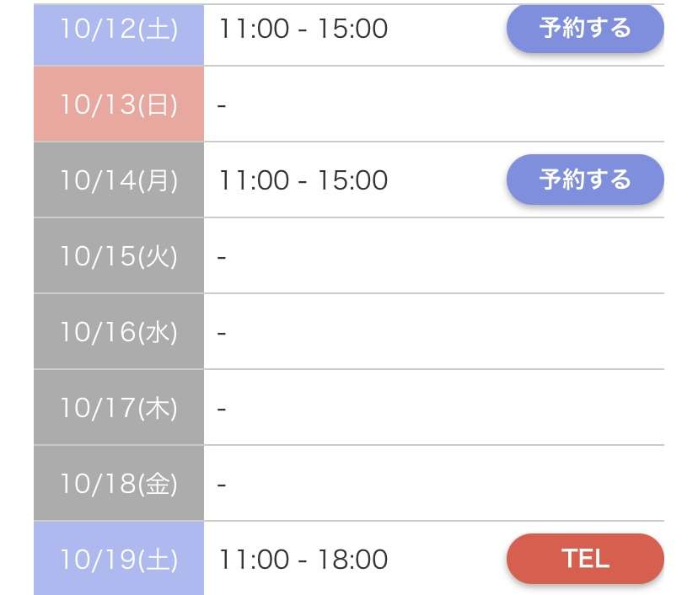Viewport: 698px width, 595px height.
Task: Select the 10/16(水) date cell
Action: pos(119,331)
